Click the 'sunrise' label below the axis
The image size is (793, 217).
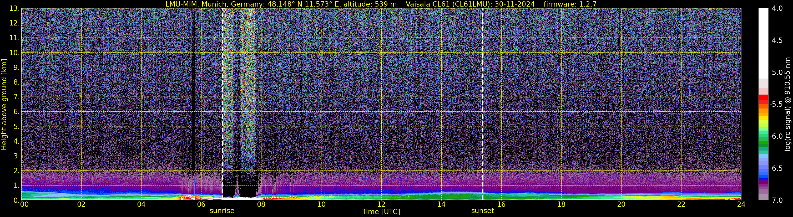pyautogui.click(x=222, y=211)
